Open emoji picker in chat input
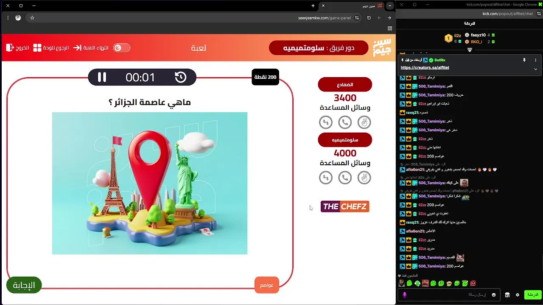This screenshot has width=543, height=305. pos(494,295)
